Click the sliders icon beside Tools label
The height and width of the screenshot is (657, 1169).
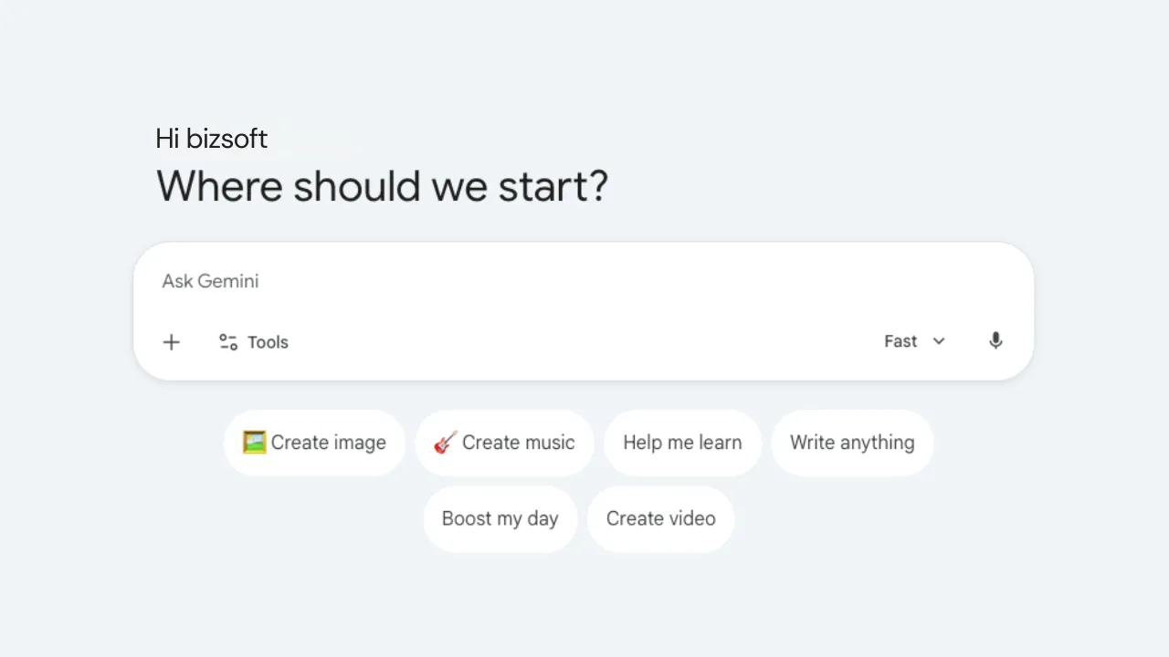click(227, 341)
